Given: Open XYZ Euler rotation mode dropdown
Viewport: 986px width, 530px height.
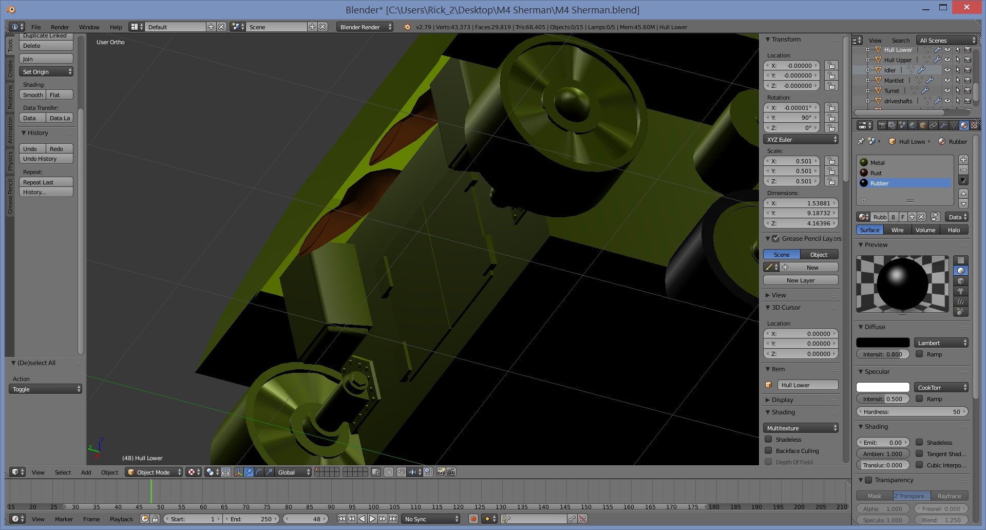Looking at the screenshot, I should coord(801,139).
